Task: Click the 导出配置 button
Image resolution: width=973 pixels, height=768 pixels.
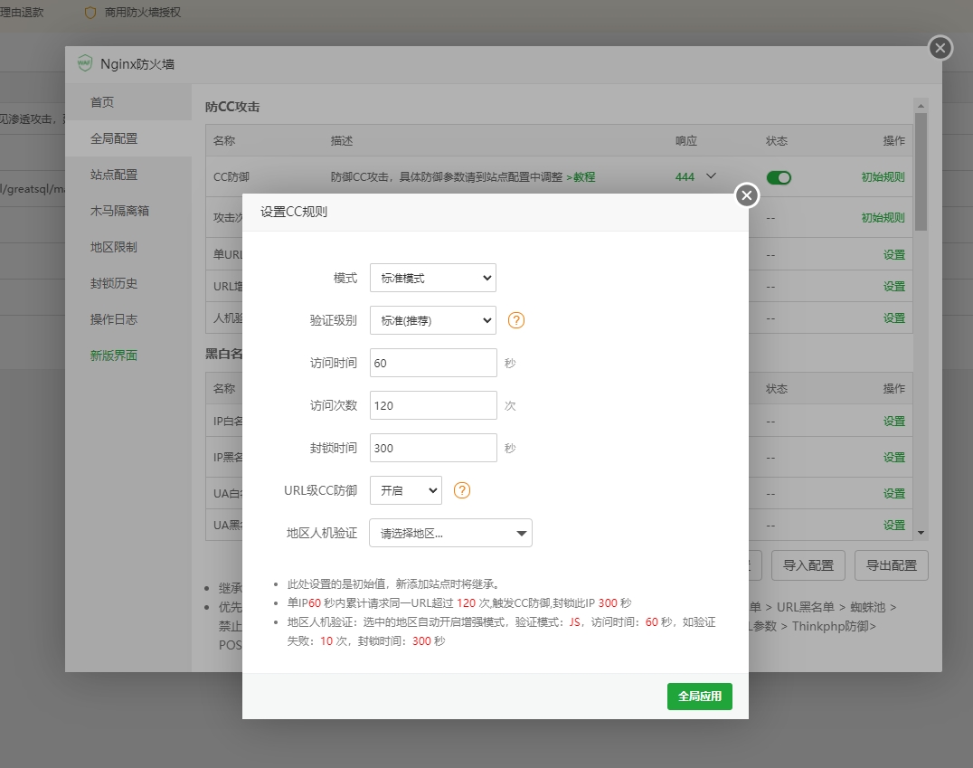Action: 891,565
